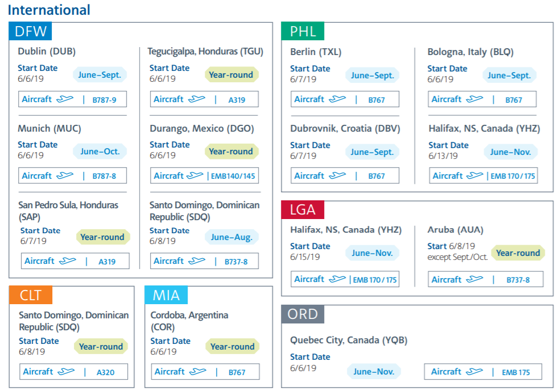Click the orange CLT hub label

[30, 295]
